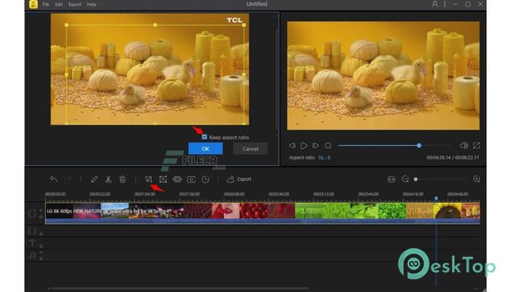The width and height of the screenshot is (511, 292).
Task: Click the volume speaker icon in the preview panel
Action: pyautogui.click(x=464, y=146)
